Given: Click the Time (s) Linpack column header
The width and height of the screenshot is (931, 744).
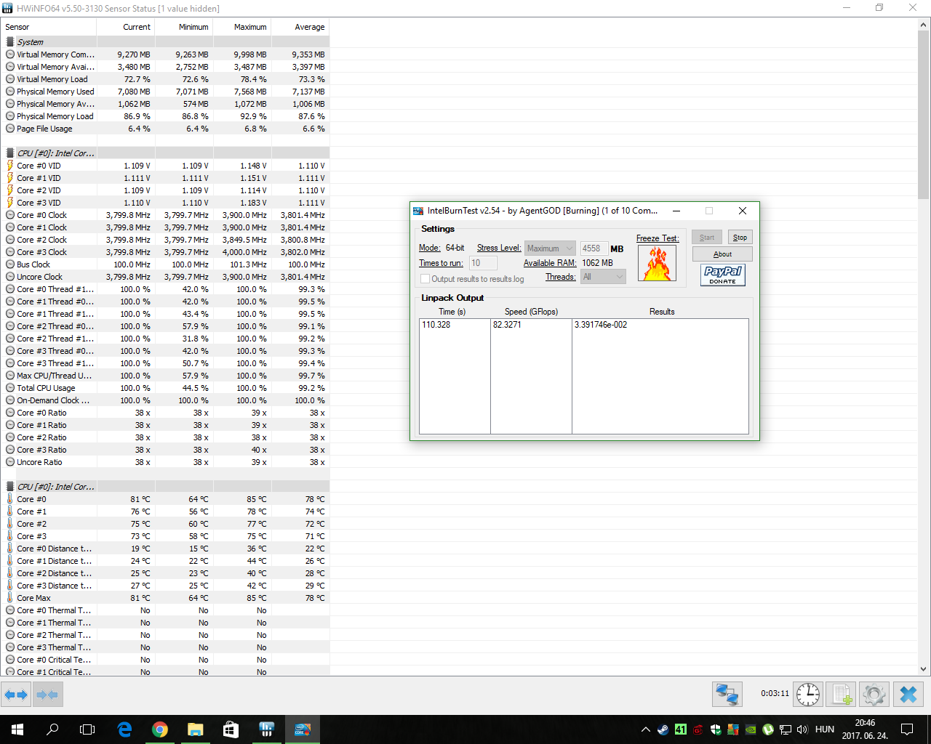Looking at the screenshot, I should point(452,312).
